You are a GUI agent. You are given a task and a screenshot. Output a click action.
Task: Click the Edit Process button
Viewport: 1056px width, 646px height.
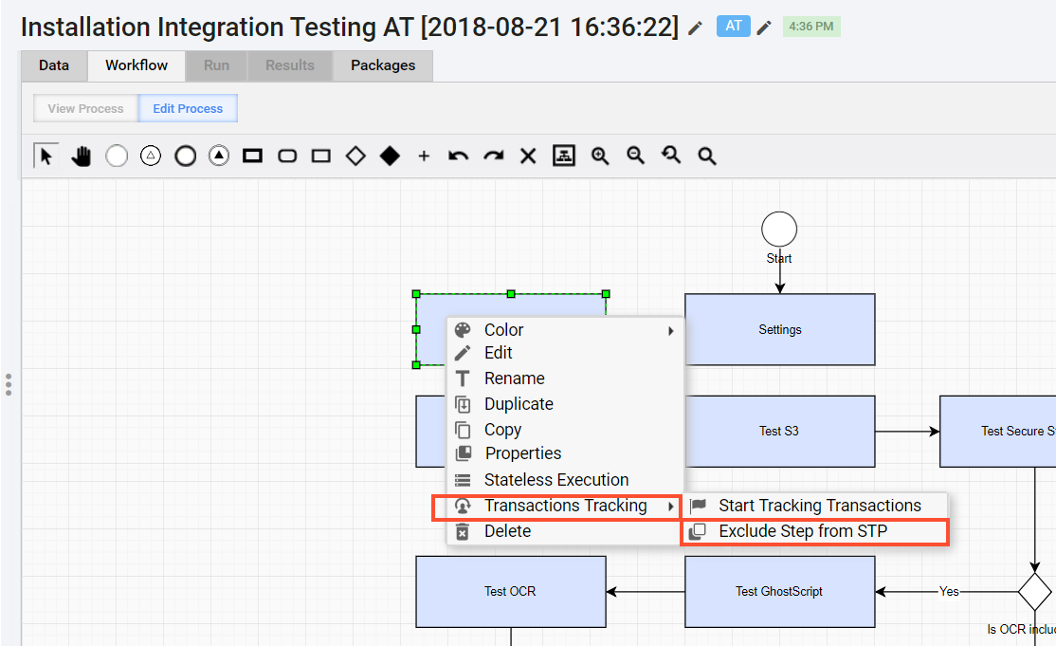[x=188, y=108]
